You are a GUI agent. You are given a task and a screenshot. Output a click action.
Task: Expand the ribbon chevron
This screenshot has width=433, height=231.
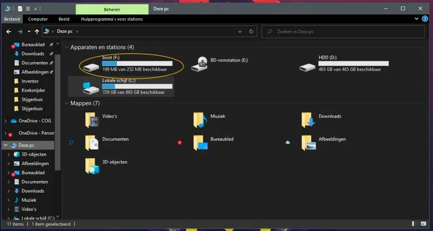417,19
